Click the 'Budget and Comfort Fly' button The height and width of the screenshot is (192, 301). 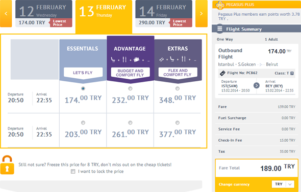[x=130, y=73]
